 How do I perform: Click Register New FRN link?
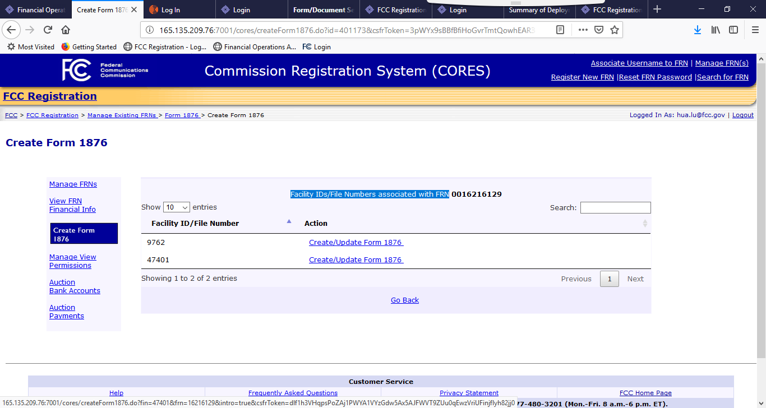(582, 77)
